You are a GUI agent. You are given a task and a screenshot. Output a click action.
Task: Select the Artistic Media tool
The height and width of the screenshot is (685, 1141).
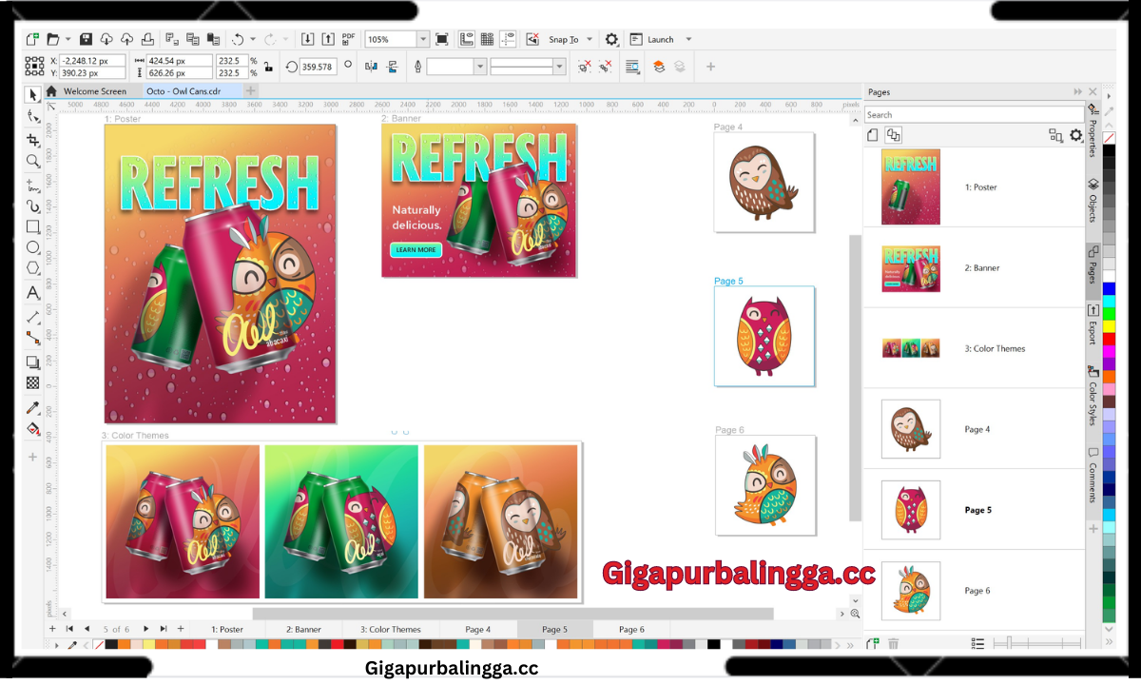click(x=33, y=205)
